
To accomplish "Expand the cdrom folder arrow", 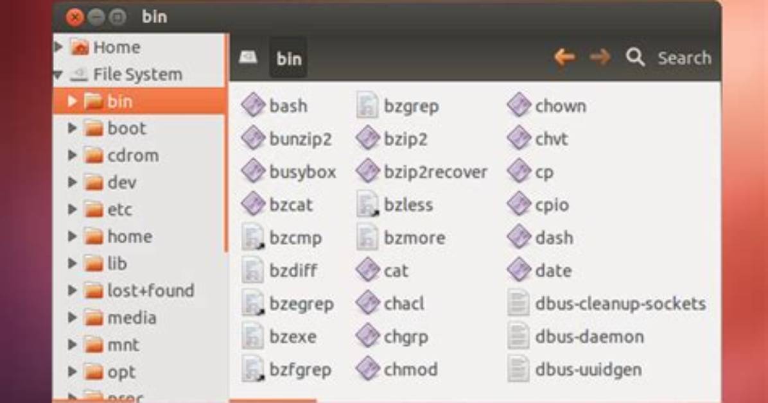I will tap(73, 155).
